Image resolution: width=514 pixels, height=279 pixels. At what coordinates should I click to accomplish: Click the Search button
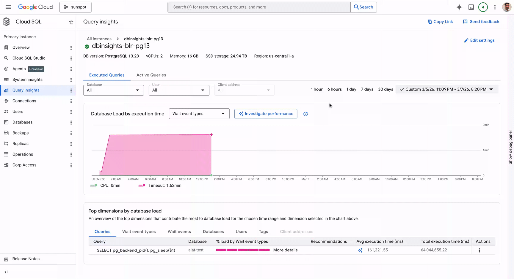(363, 7)
